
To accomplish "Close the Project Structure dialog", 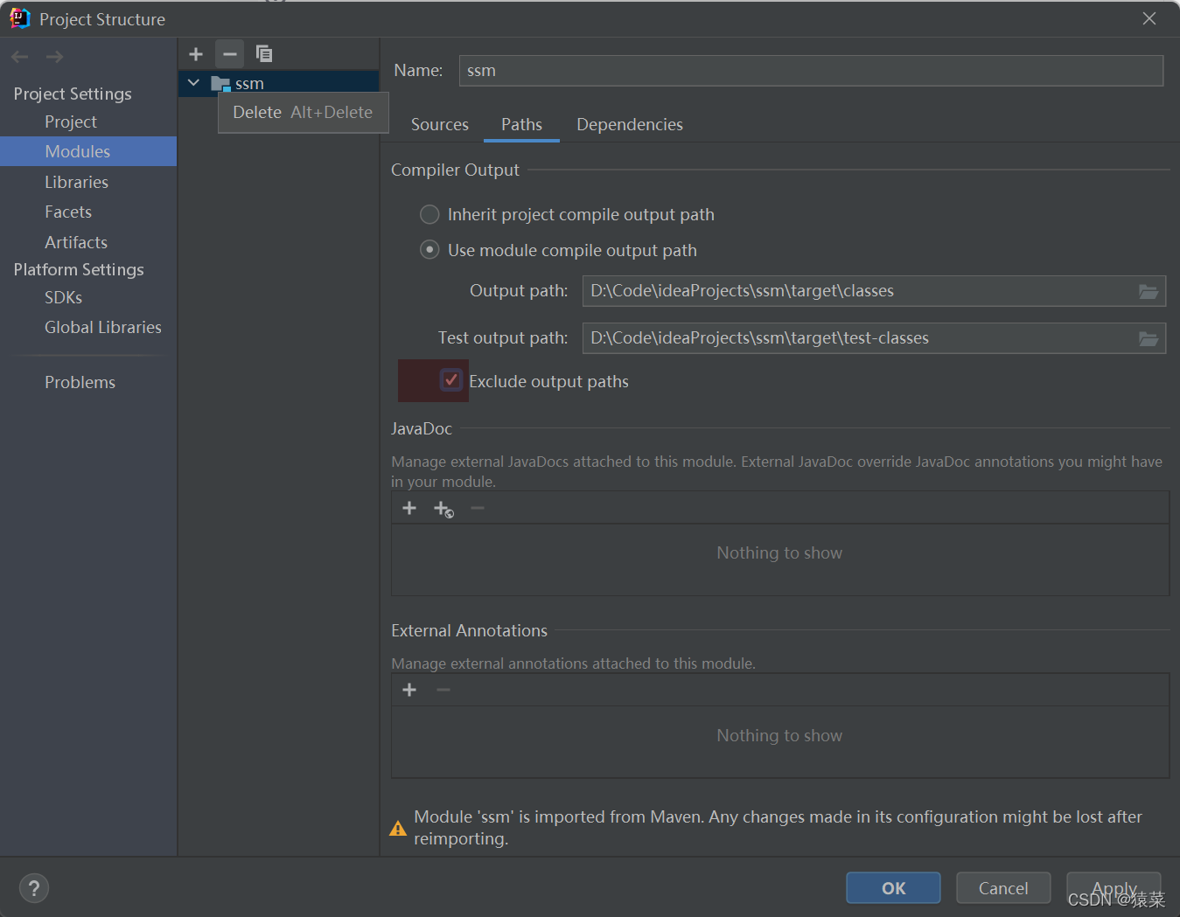I will pyautogui.click(x=1149, y=18).
